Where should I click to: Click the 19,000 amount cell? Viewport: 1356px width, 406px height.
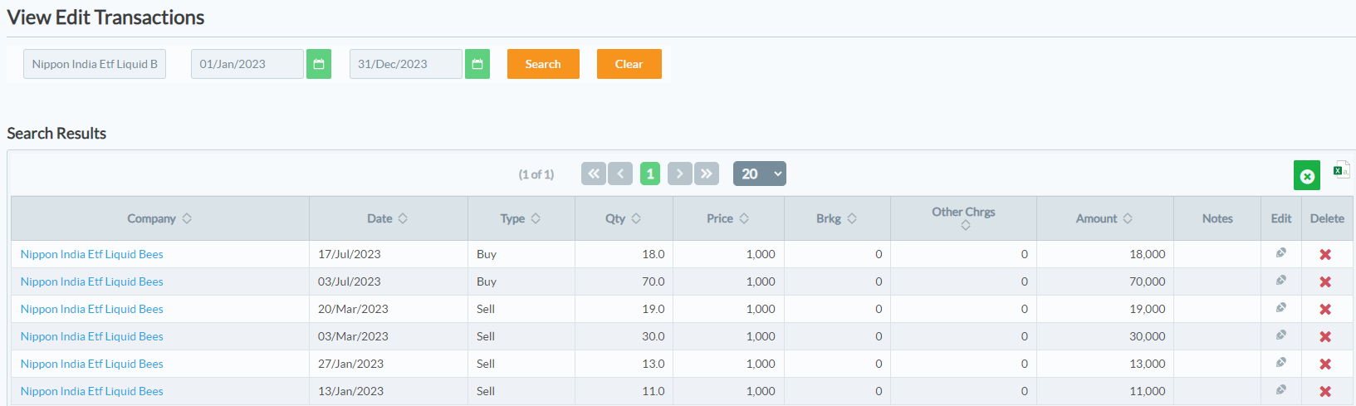coord(1105,309)
